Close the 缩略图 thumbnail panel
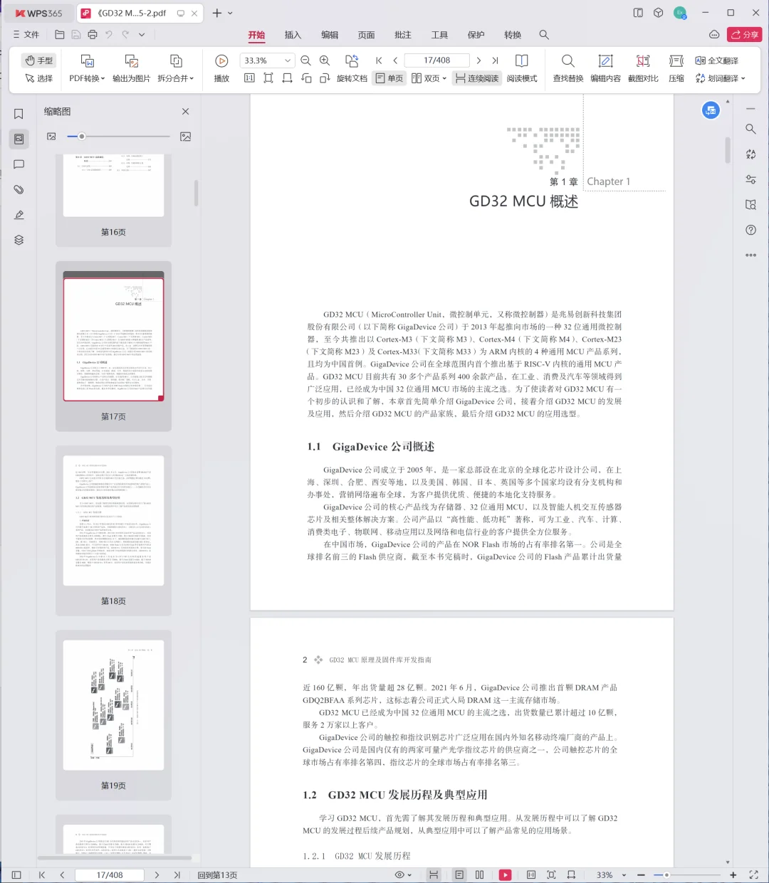This screenshot has height=883, width=769. coord(185,111)
